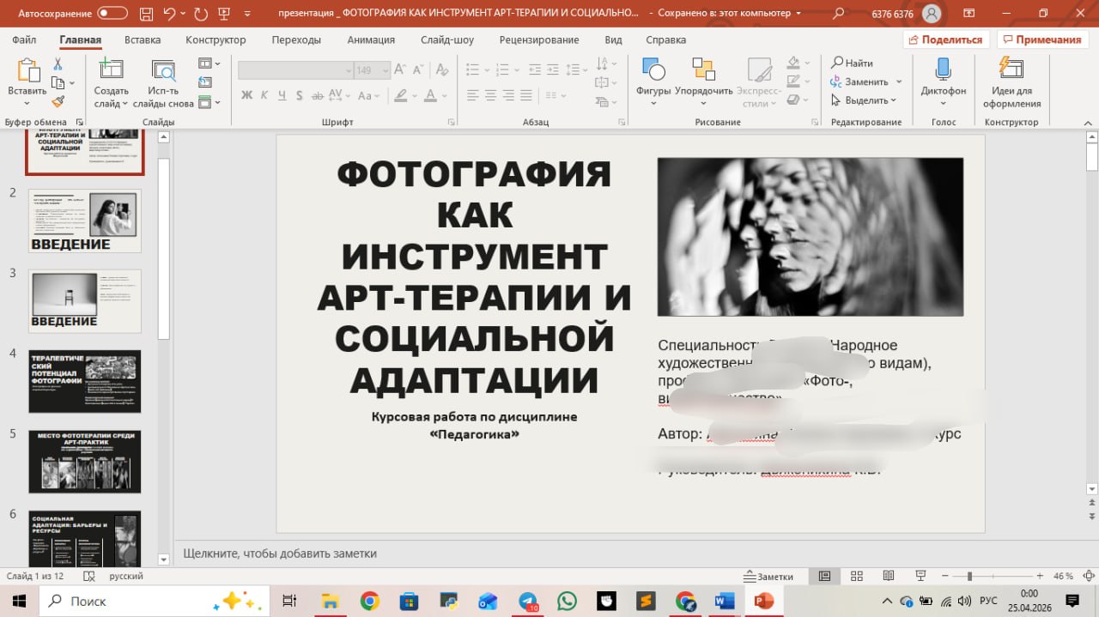This screenshot has width=1099, height=617.
Task: Open Reading view in status bar
Action: (889, 576)
